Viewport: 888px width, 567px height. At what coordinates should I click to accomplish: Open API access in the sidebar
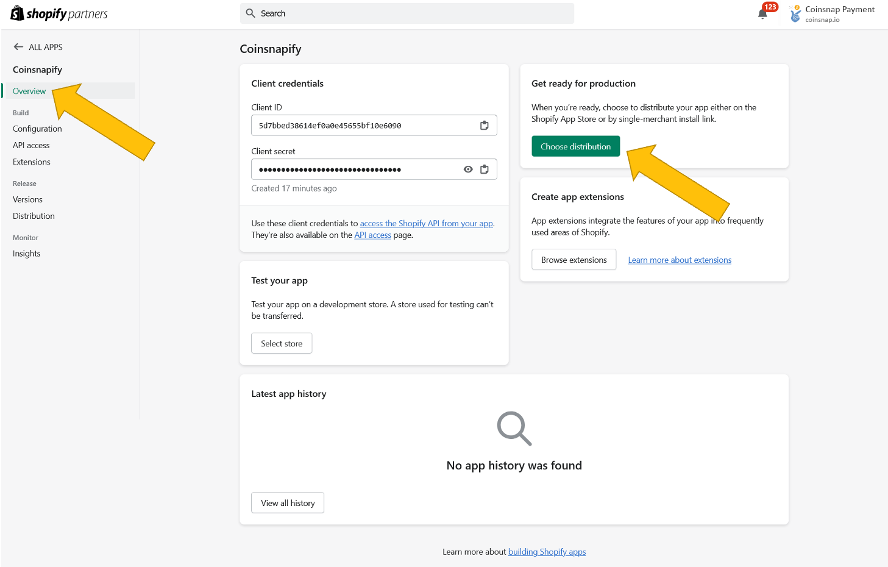click(x=31, y=145)
